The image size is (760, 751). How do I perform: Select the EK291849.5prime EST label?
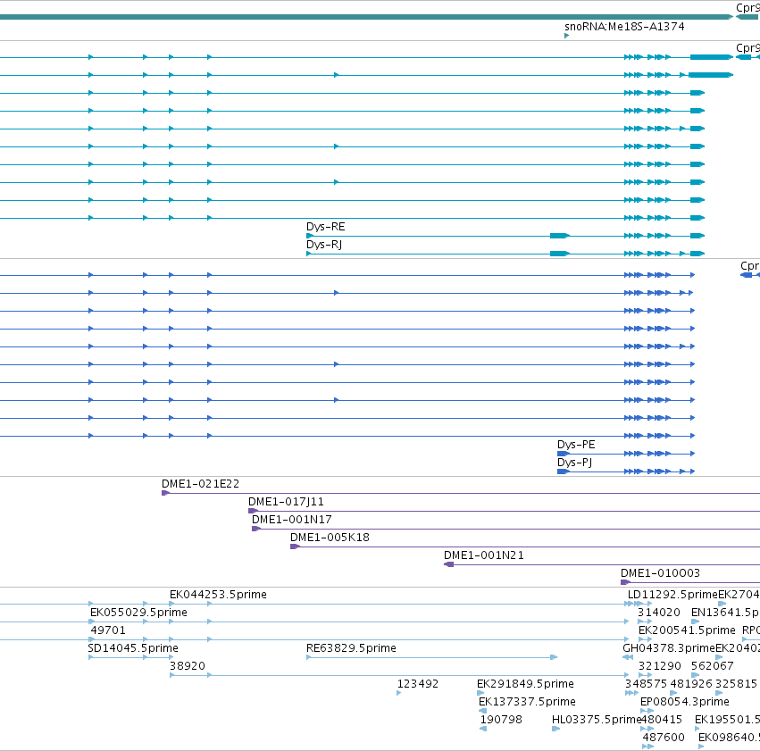coord(525,684)
